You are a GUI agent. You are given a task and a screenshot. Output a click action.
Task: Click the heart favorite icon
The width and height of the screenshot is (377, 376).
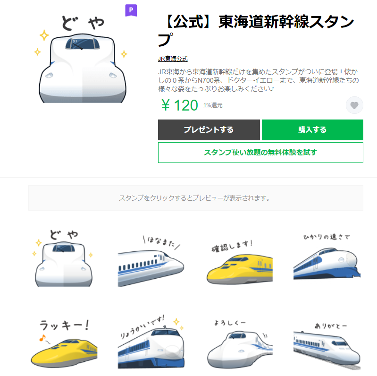tap(354, 105)
